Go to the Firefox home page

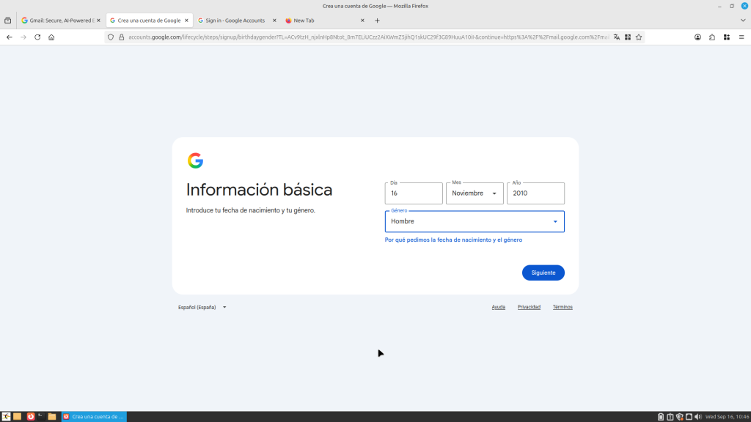tap(51, 37)
